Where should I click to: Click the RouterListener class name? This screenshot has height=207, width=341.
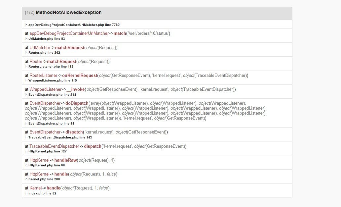pos(43,76)
